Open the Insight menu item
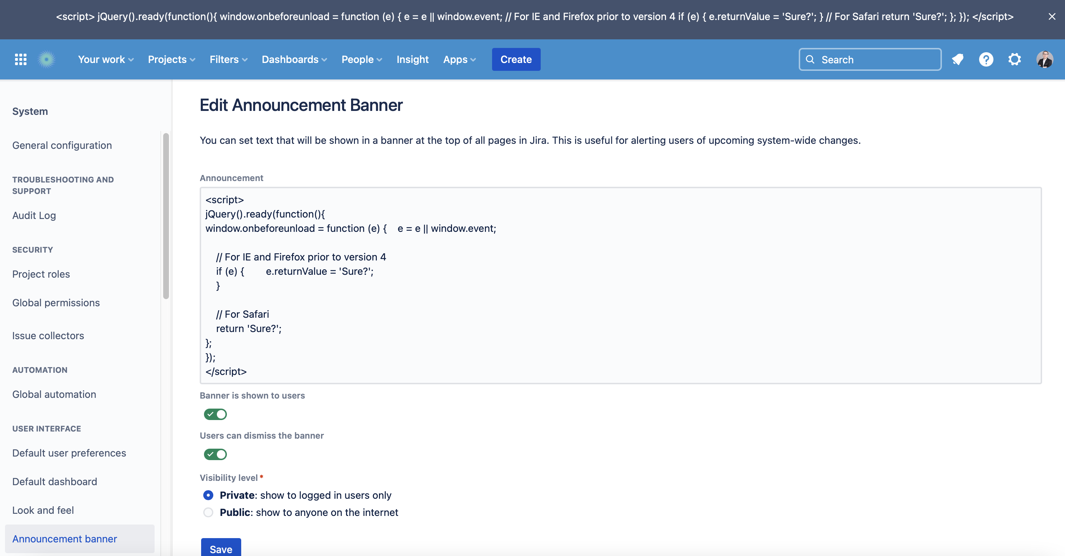This screenshot has width=1065, height=556. pos(412,59)
